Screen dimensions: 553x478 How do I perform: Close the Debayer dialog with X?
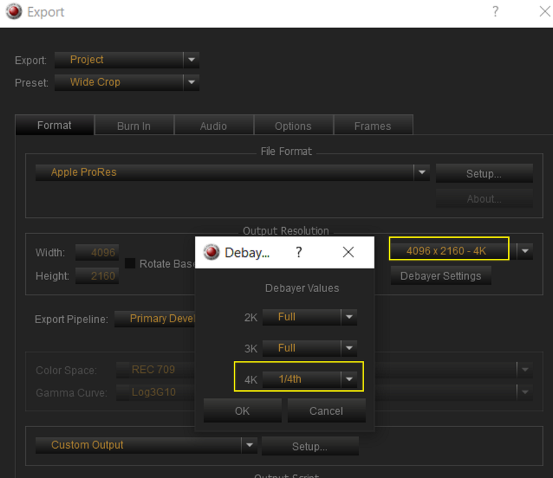[x=348, y=252]
